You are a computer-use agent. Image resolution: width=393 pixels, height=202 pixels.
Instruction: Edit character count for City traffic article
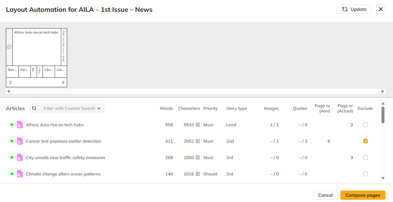198,157
